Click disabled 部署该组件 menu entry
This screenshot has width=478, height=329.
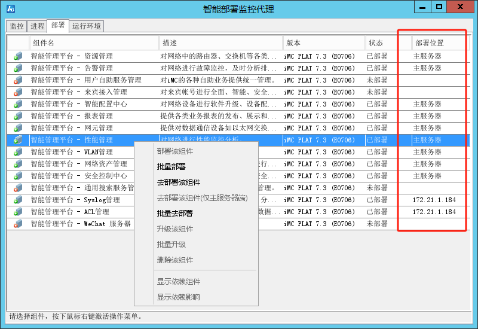pyautogui.click(x=175, y=151)
